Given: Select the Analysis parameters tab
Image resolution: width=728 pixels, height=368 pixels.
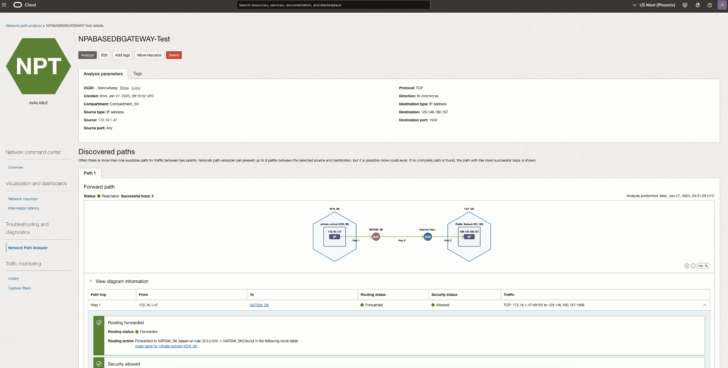Looking at the screenshot, I should point(103,74).
